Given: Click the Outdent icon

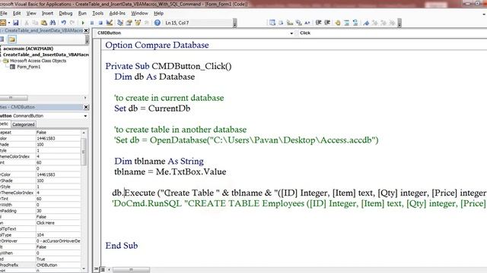Looking at the screenshot, I should click(x=327, y=23).
